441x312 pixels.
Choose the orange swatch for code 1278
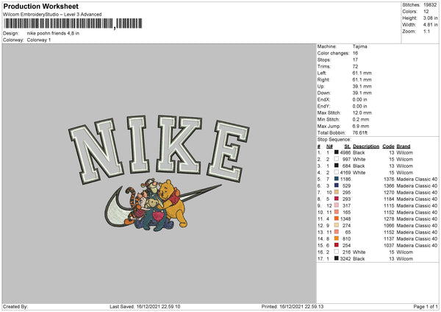coord(336,219)
